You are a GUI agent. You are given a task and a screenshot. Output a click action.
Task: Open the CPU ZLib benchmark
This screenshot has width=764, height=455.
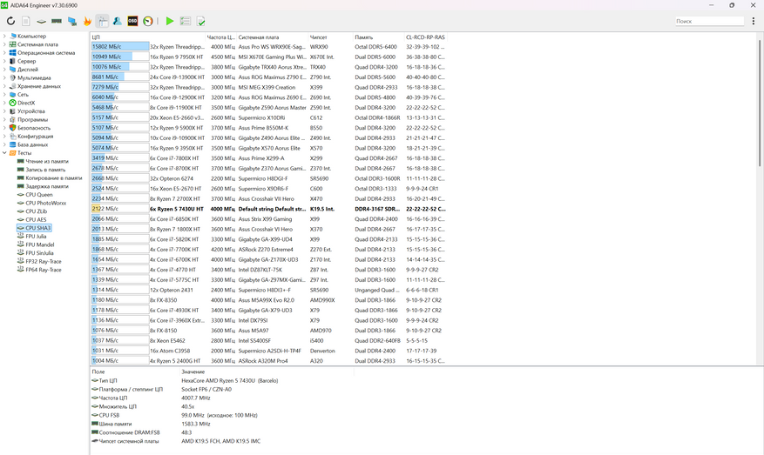tap(36, 211)
